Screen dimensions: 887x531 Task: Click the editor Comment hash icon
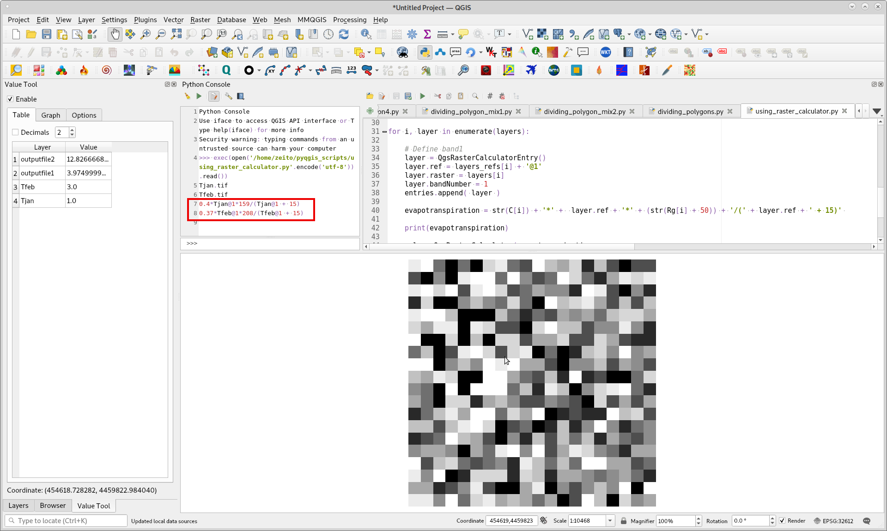(490, 96)
